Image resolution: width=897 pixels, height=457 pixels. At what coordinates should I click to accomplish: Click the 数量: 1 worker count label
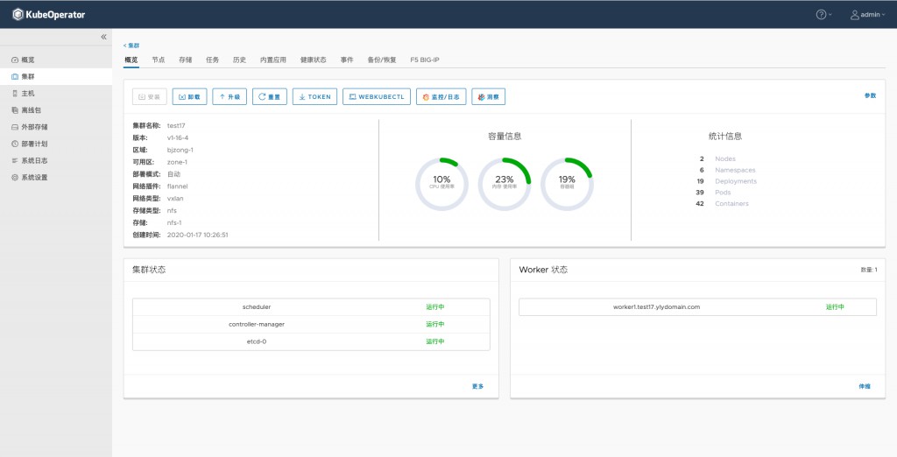pyautogui.click(x=869, y=270)
